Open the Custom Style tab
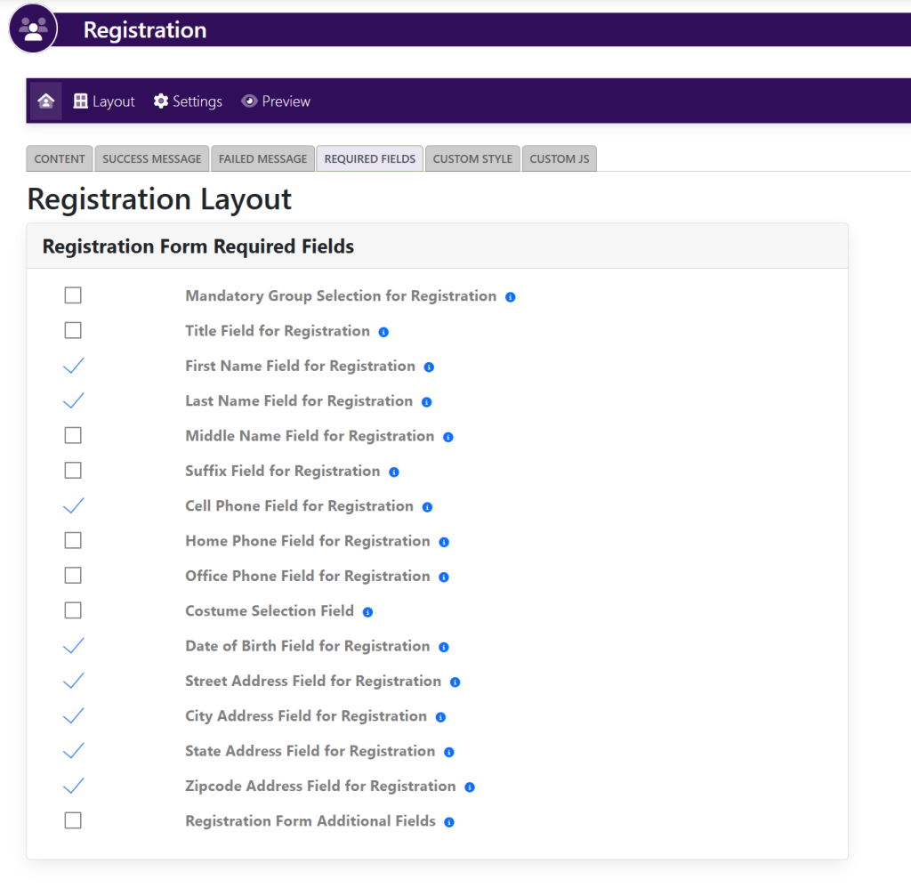The image size is (911, 888). pos(472,158)
